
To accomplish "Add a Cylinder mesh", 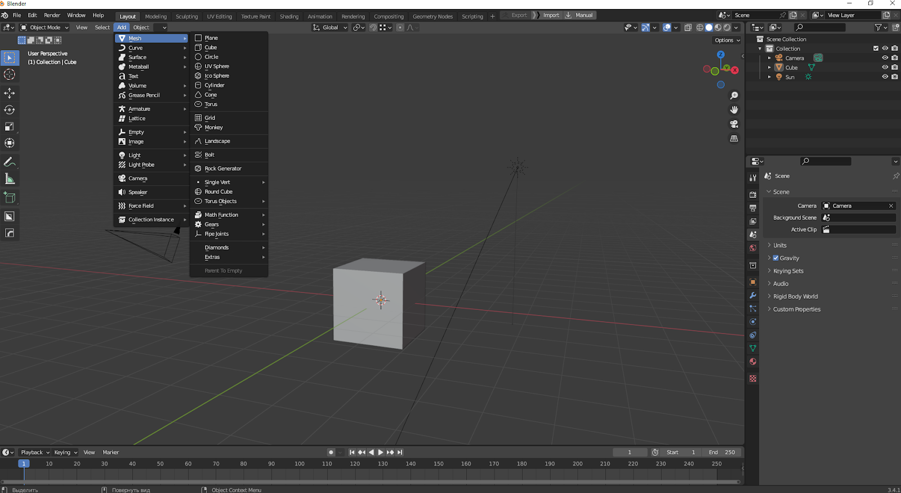I will [229, 85].
